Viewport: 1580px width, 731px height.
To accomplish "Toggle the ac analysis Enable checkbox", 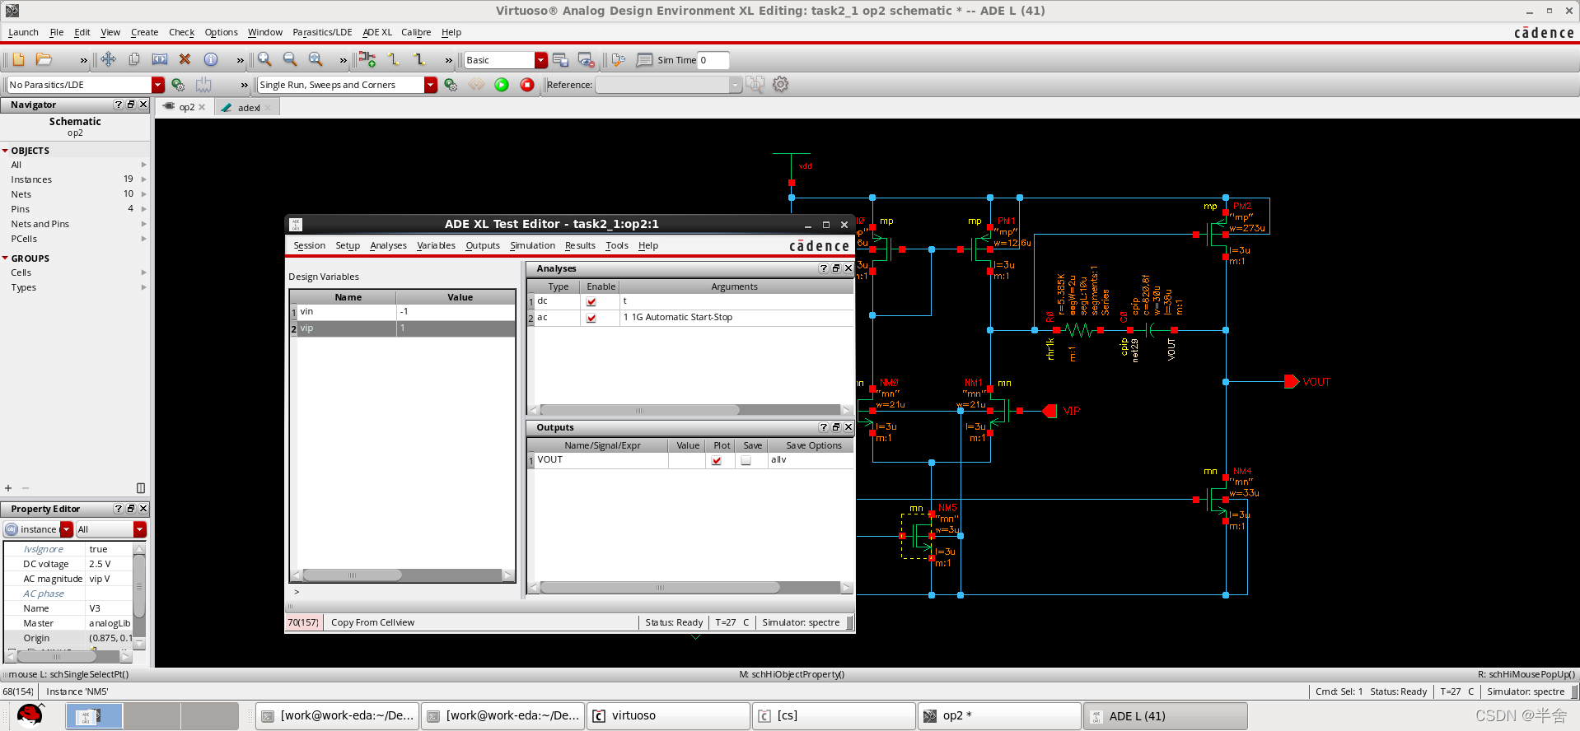I will coord(591,318).
